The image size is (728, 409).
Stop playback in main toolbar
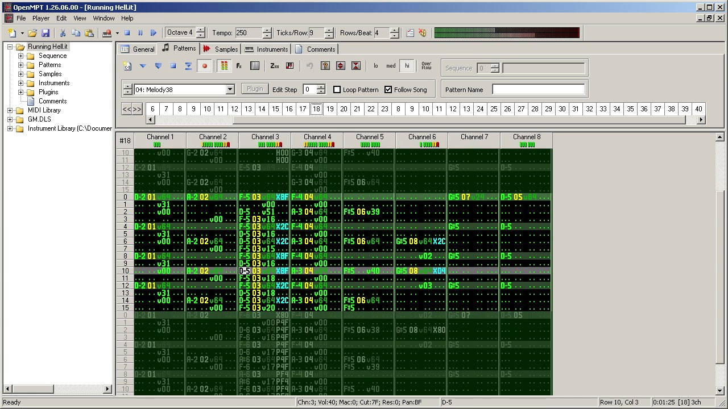pyautogui.click(x=127, y=33)
